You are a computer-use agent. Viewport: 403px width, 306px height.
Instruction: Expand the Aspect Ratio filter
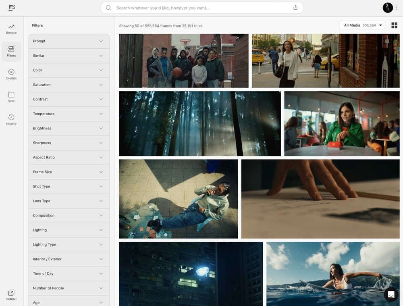[x=69, y=157]
